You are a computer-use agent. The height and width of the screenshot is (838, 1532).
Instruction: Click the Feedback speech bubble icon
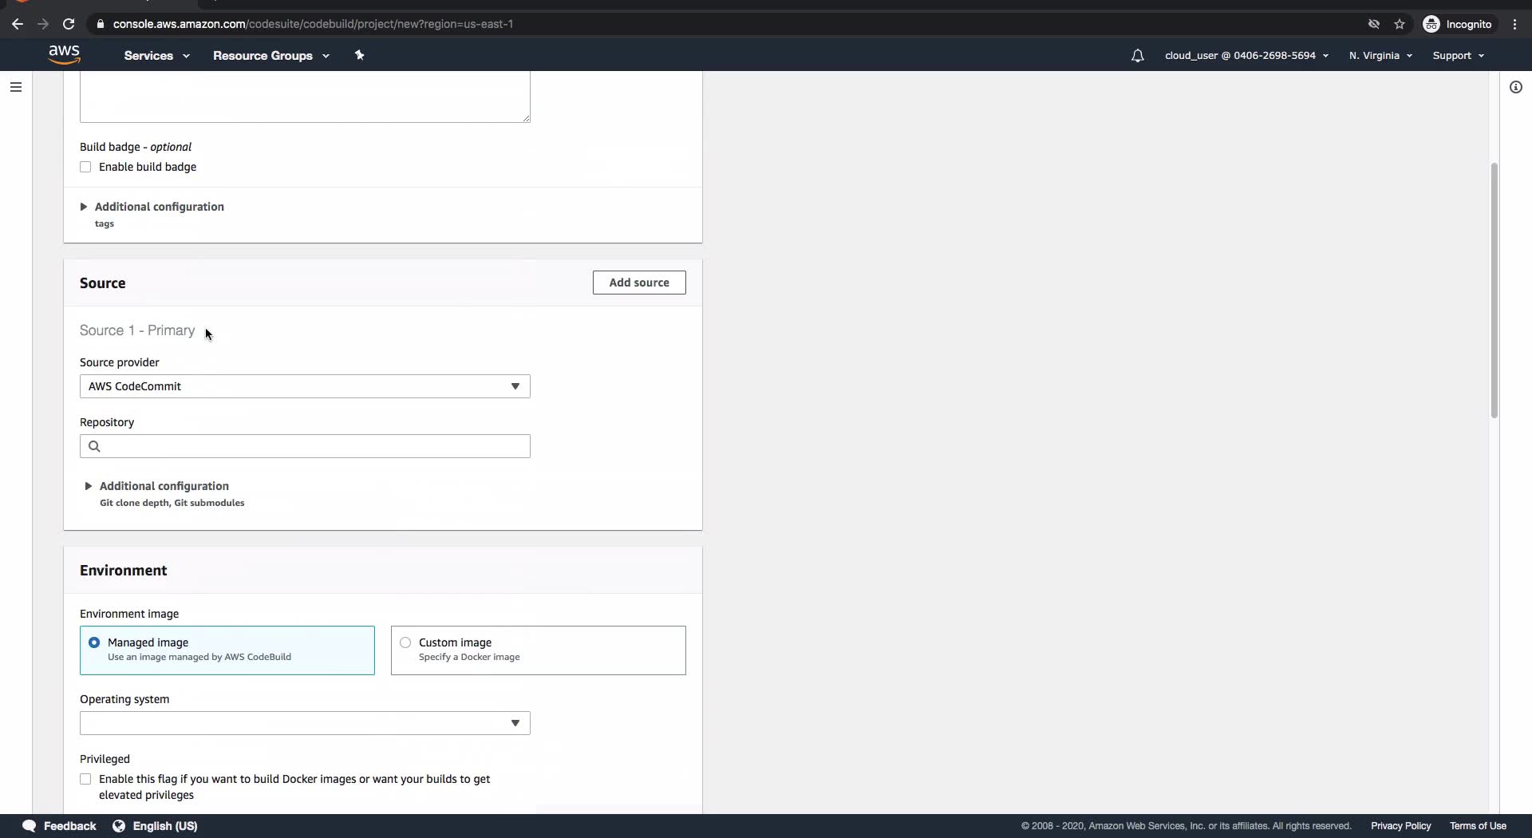tap(30, 826)
